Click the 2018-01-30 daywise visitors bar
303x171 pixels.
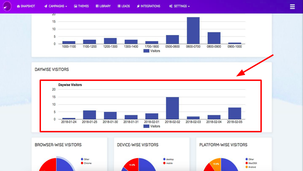click(110, 115)
